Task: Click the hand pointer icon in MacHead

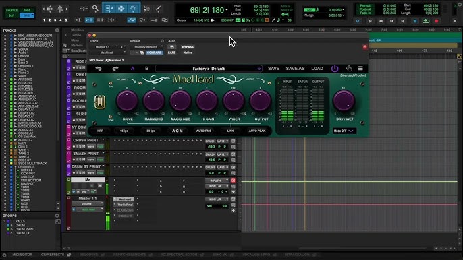Action: tap(349, 69)
